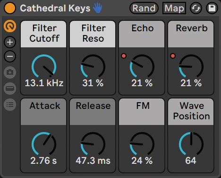221x178 pixels.
Task: Click the Rand button to randomize macros
Action: click(x=144, y=8)
